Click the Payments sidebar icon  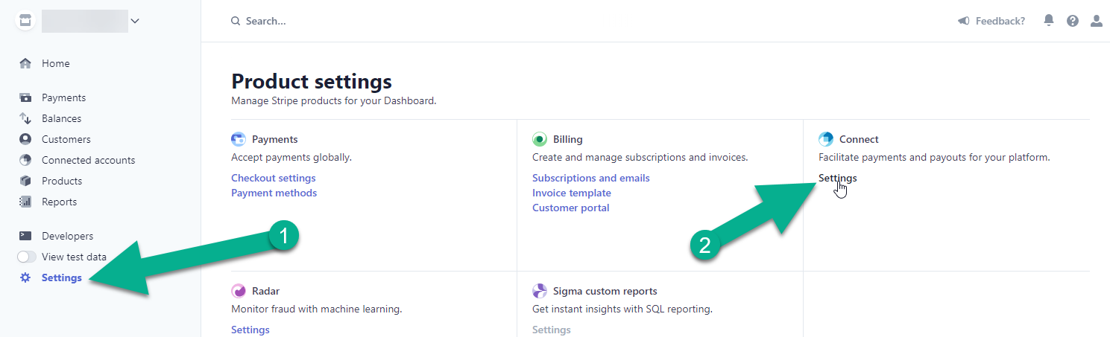(x=25, y=97)
